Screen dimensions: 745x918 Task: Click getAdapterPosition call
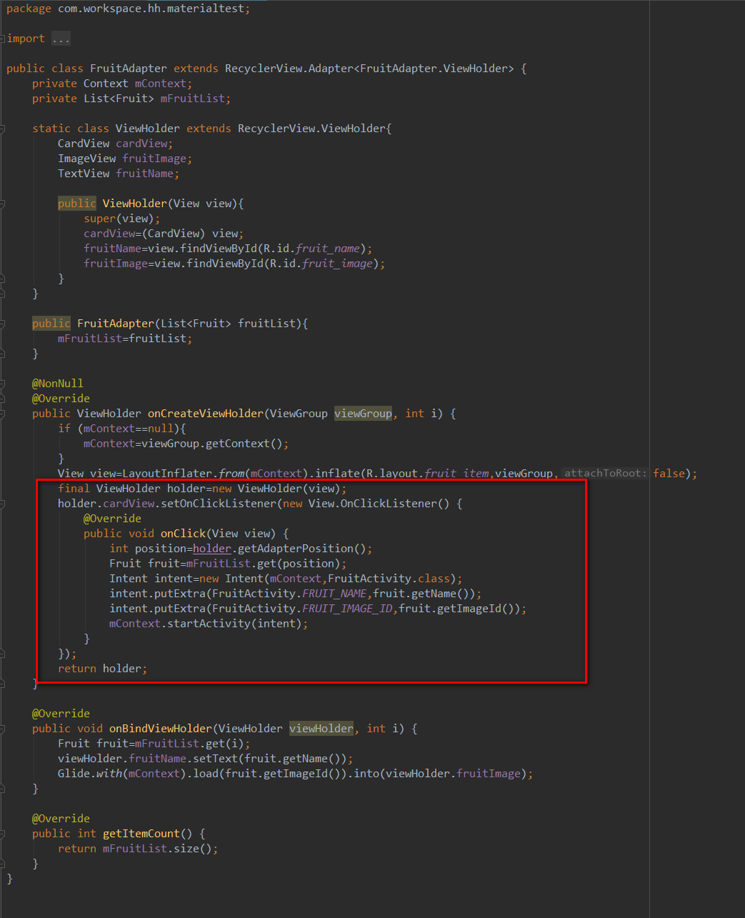pyautogui.click(x=296, y=549)
